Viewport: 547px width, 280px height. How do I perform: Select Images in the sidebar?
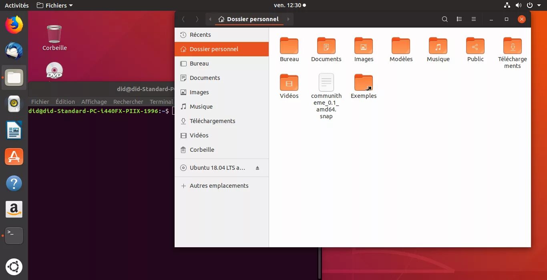(221, 92)
